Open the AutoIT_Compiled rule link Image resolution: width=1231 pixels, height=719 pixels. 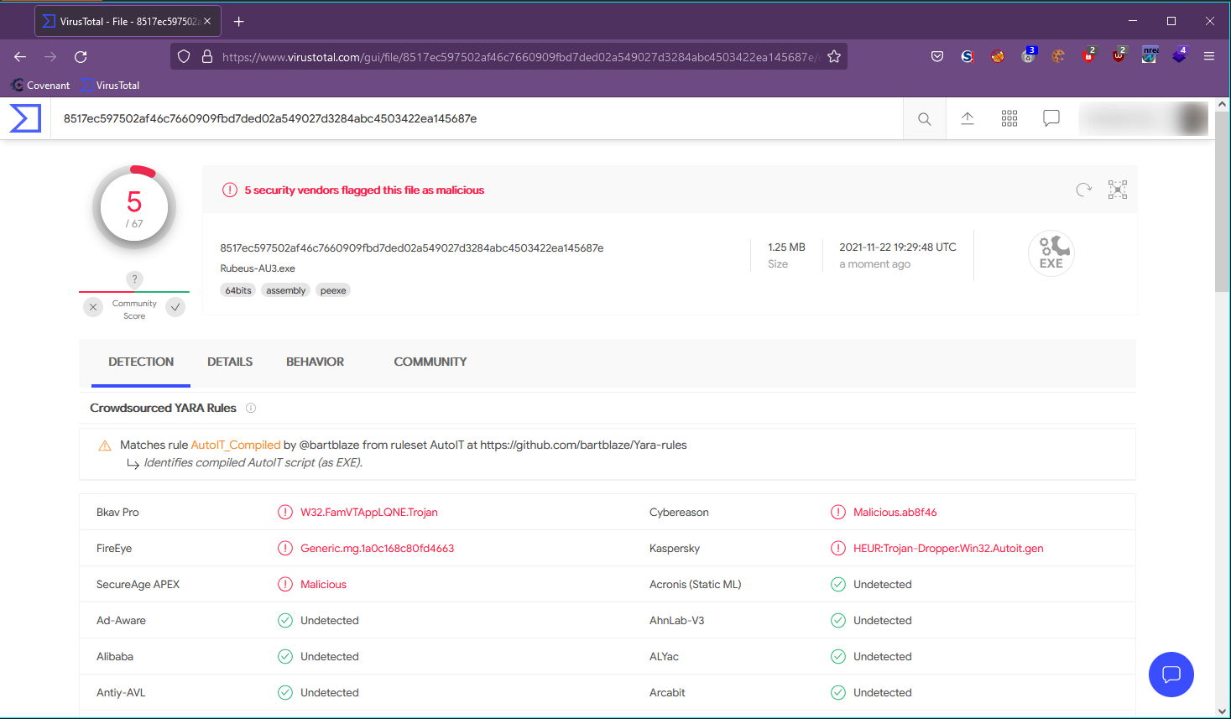pos(236,445)
